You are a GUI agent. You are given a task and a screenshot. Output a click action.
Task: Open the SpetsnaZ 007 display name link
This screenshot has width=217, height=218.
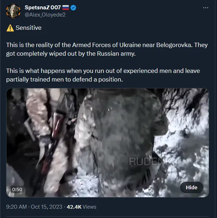click(43, 8)
